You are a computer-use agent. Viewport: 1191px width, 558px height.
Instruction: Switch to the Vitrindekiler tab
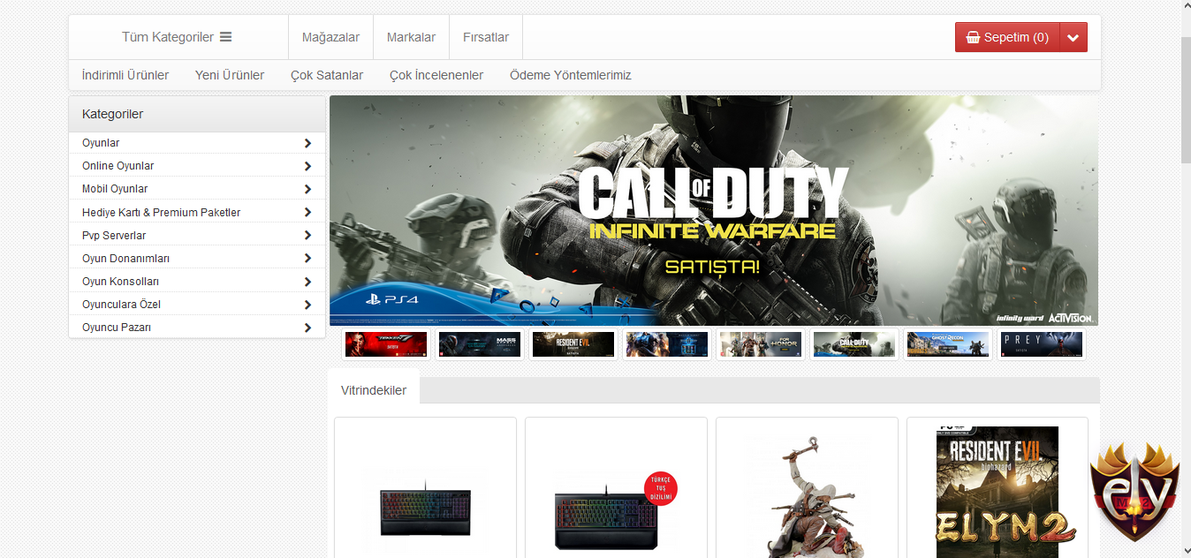coord(374,390)
